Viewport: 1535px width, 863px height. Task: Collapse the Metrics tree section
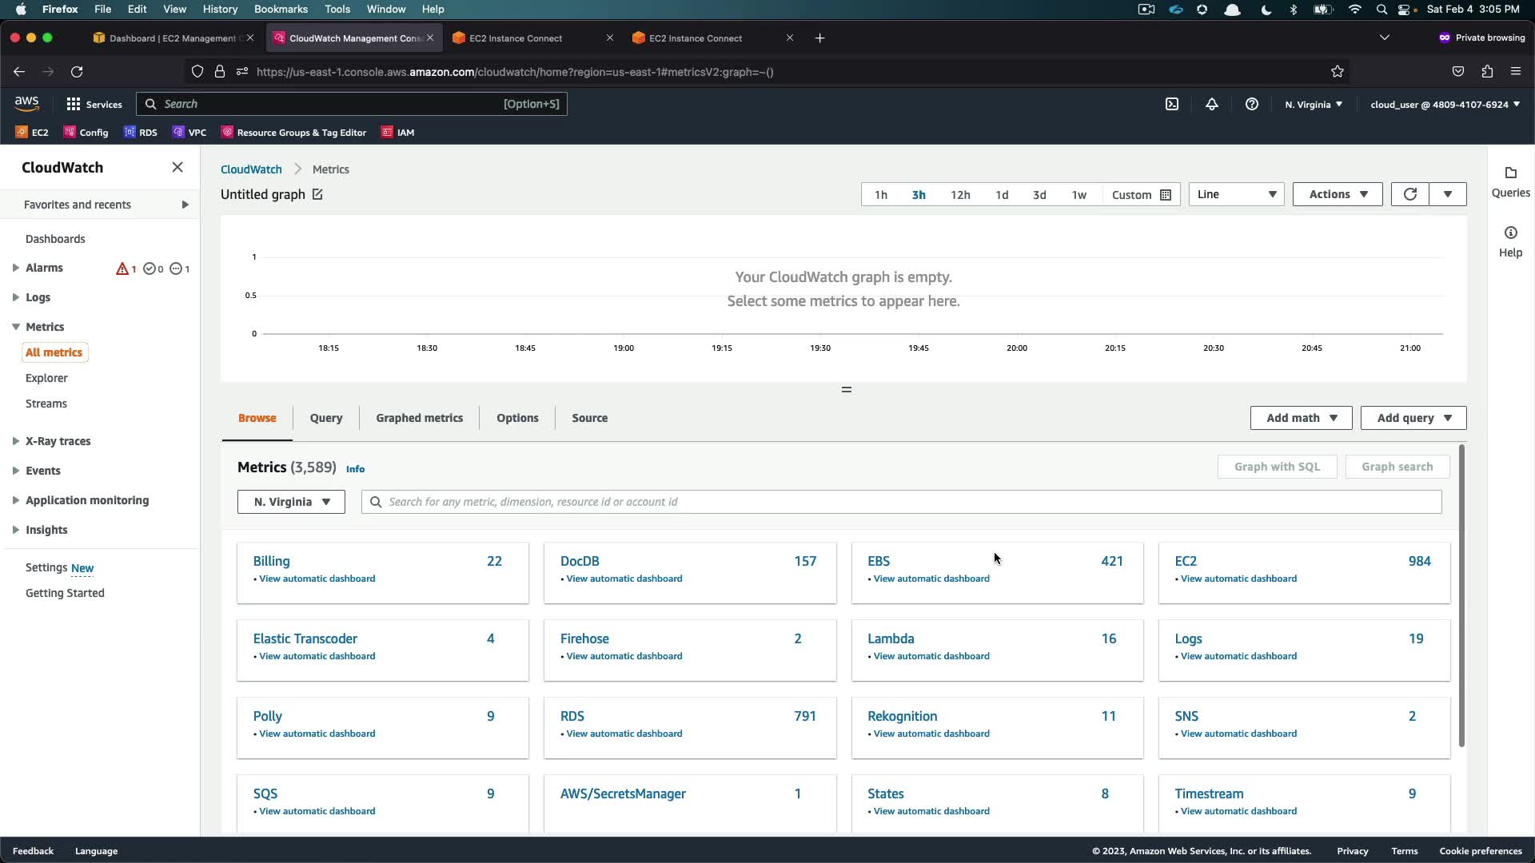tap(16, 327)
